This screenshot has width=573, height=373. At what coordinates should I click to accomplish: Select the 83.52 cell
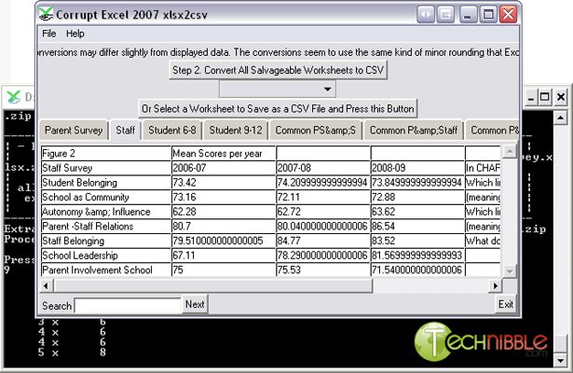coord(417,241)
